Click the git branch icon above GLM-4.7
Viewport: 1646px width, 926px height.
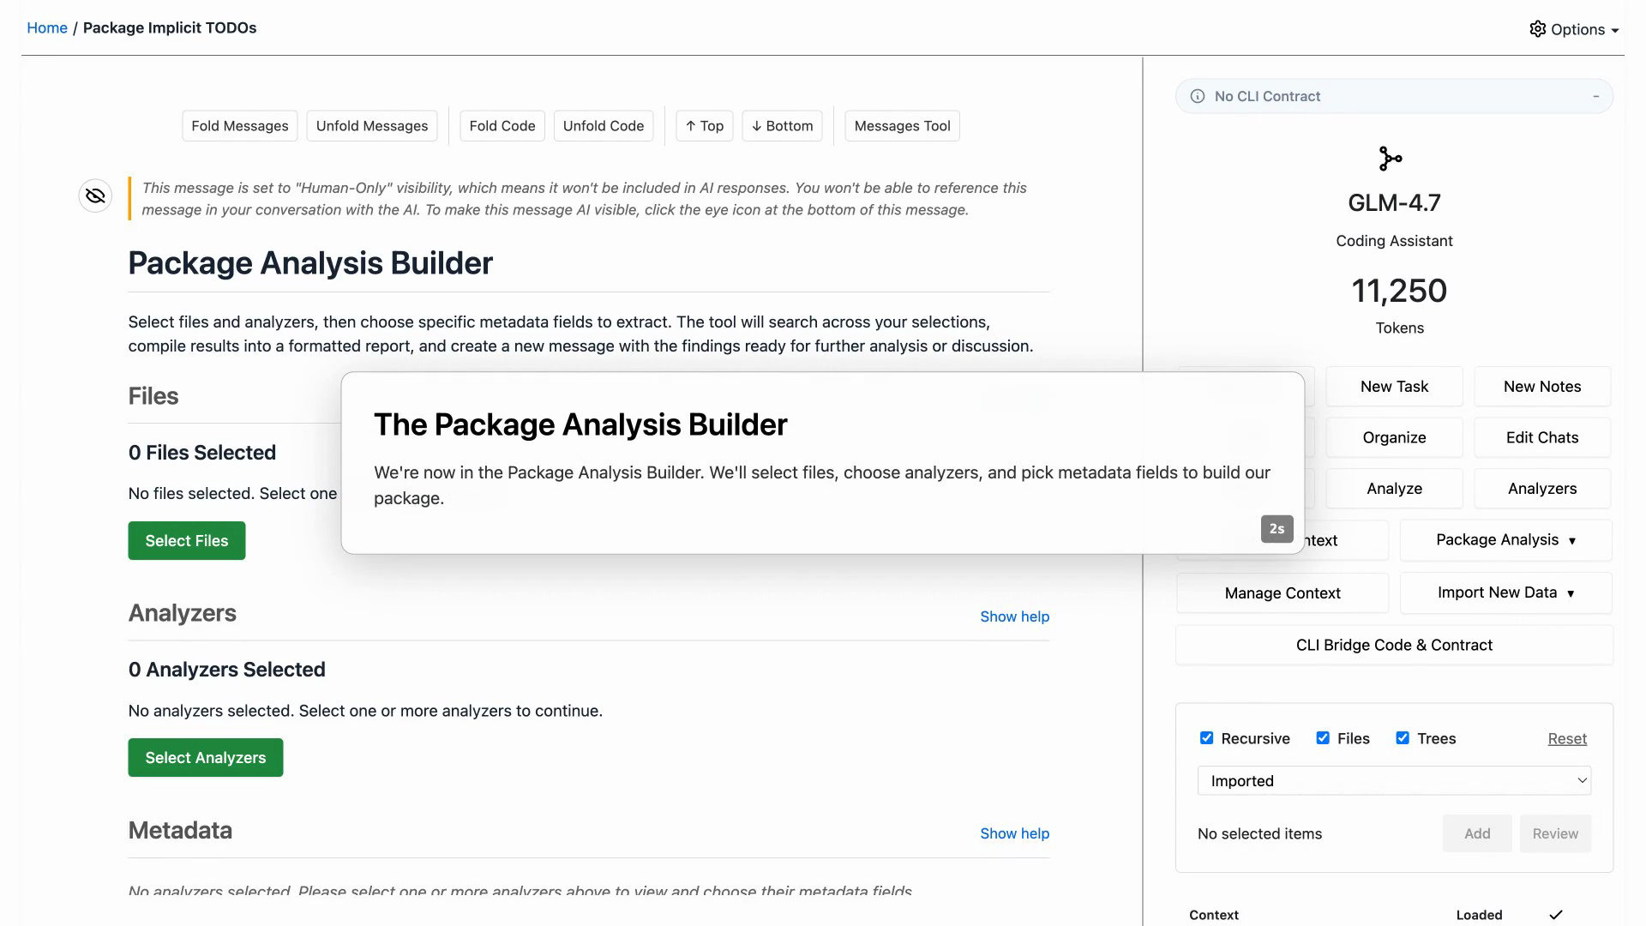pyautogui.click(x=1391, y=159)
